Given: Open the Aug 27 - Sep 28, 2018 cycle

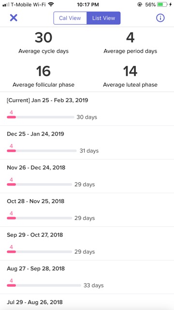Looking at the screenshot, I should [87, 277].
